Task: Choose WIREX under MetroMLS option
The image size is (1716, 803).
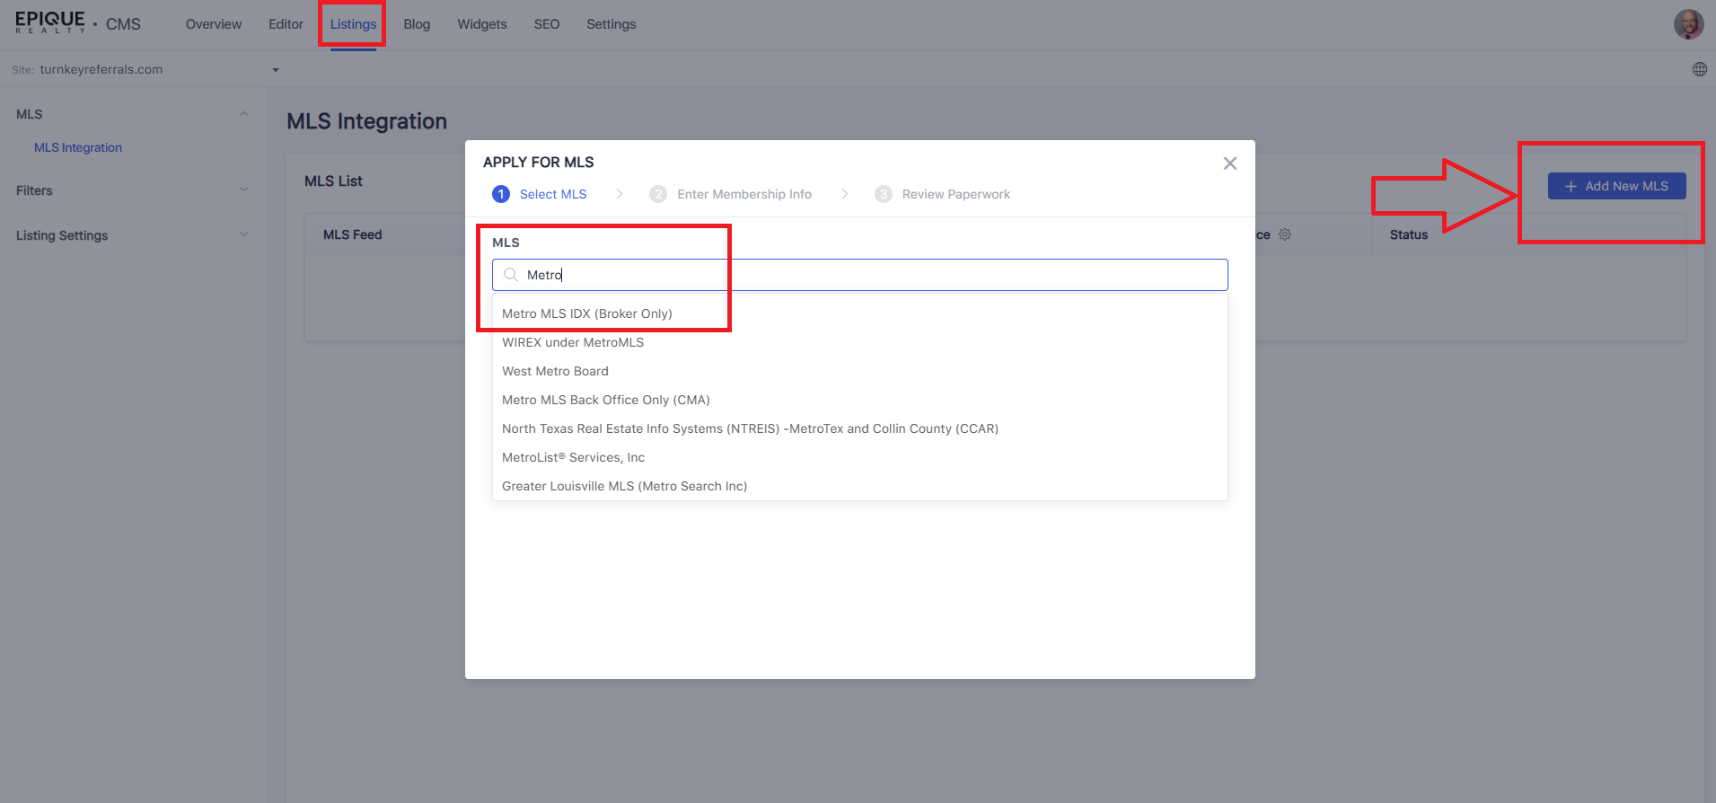Action: pyautogui.click(x=573, y=342)
